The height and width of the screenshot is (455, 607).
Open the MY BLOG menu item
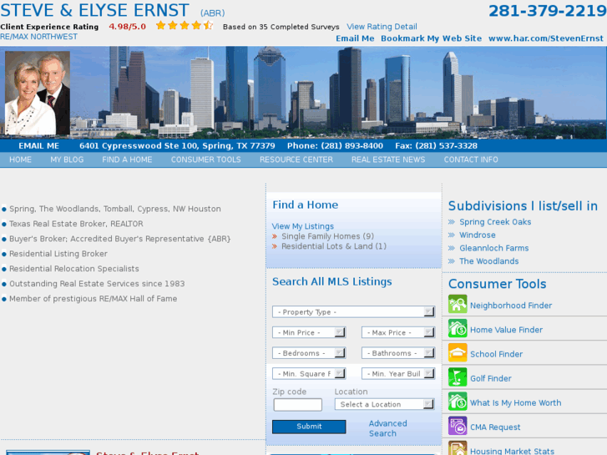pyautogui.click(x=67, y=159)
